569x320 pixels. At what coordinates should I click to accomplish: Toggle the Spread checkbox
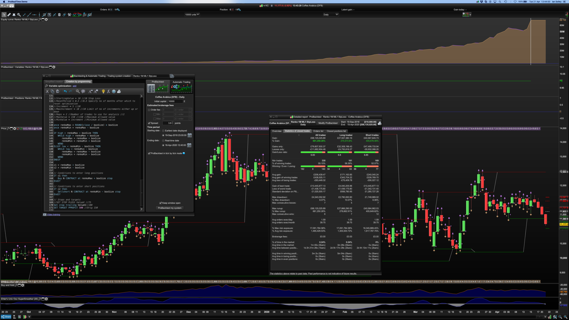(x=149, y=123)
